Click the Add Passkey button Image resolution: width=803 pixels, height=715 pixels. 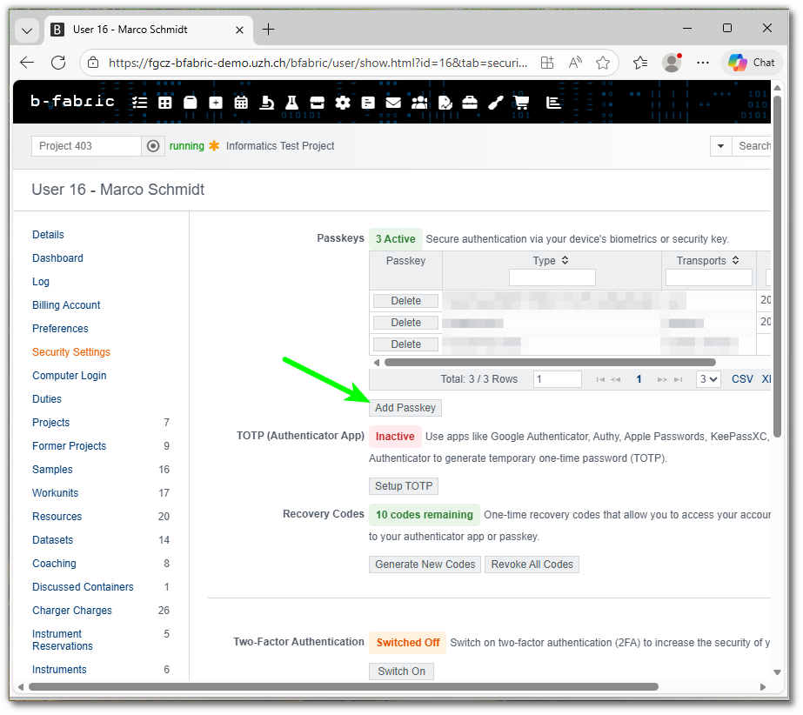click(x=405, y=408)
